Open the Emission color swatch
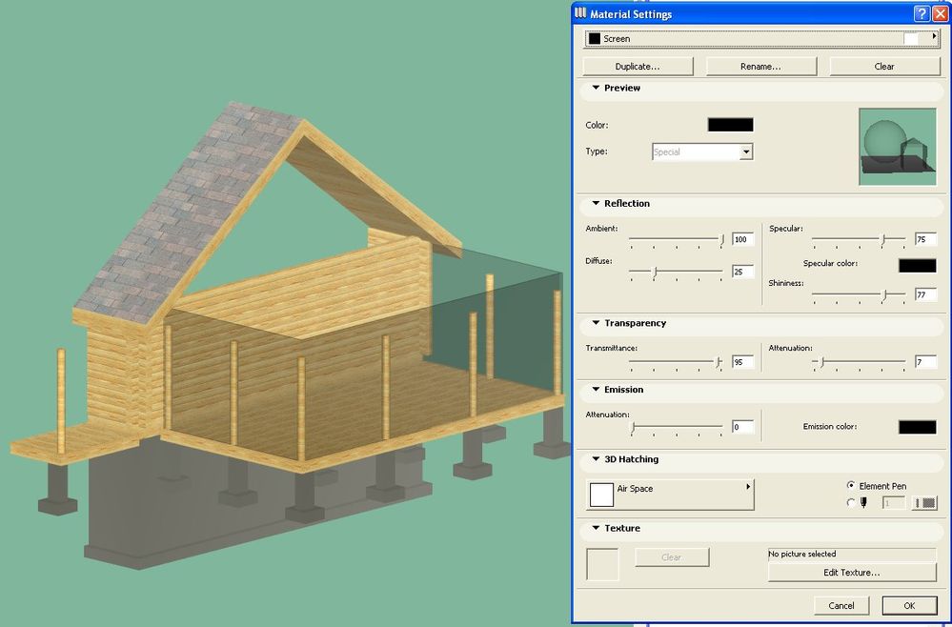The width and height of the screenshot is (952, 627). coord(918,427)
